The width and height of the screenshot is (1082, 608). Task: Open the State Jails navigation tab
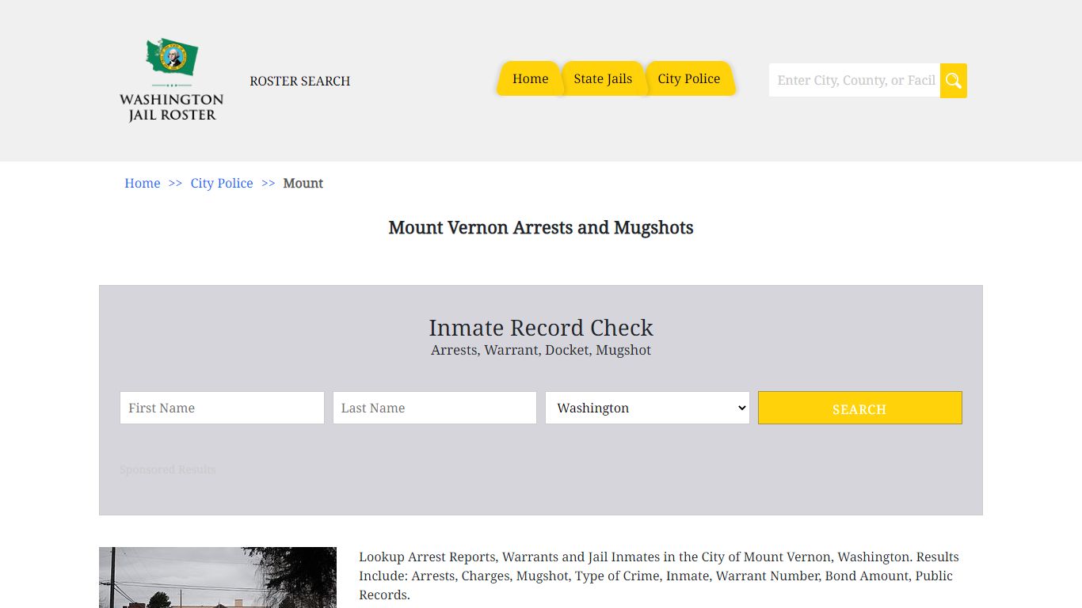[603, 78]
